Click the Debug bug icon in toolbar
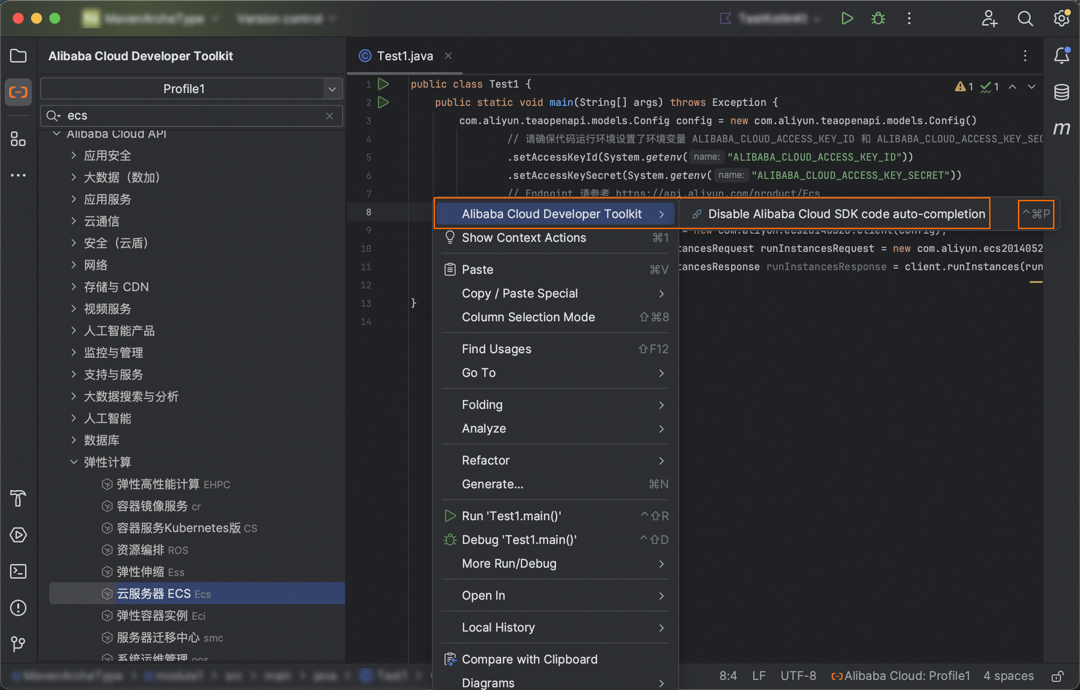The width and height of the screenshot is (1080, 690). click(878, 19)
